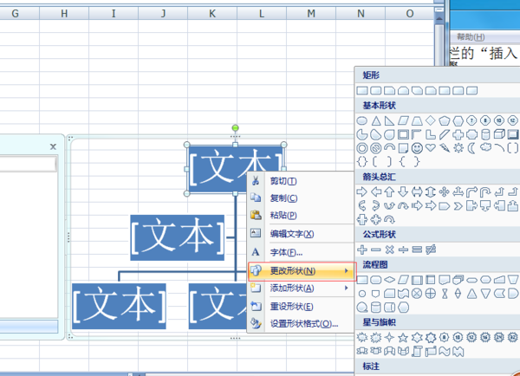520x376 pixels.
Task: Choose the heart shape in basic shapes
Action: pos(431,148)
